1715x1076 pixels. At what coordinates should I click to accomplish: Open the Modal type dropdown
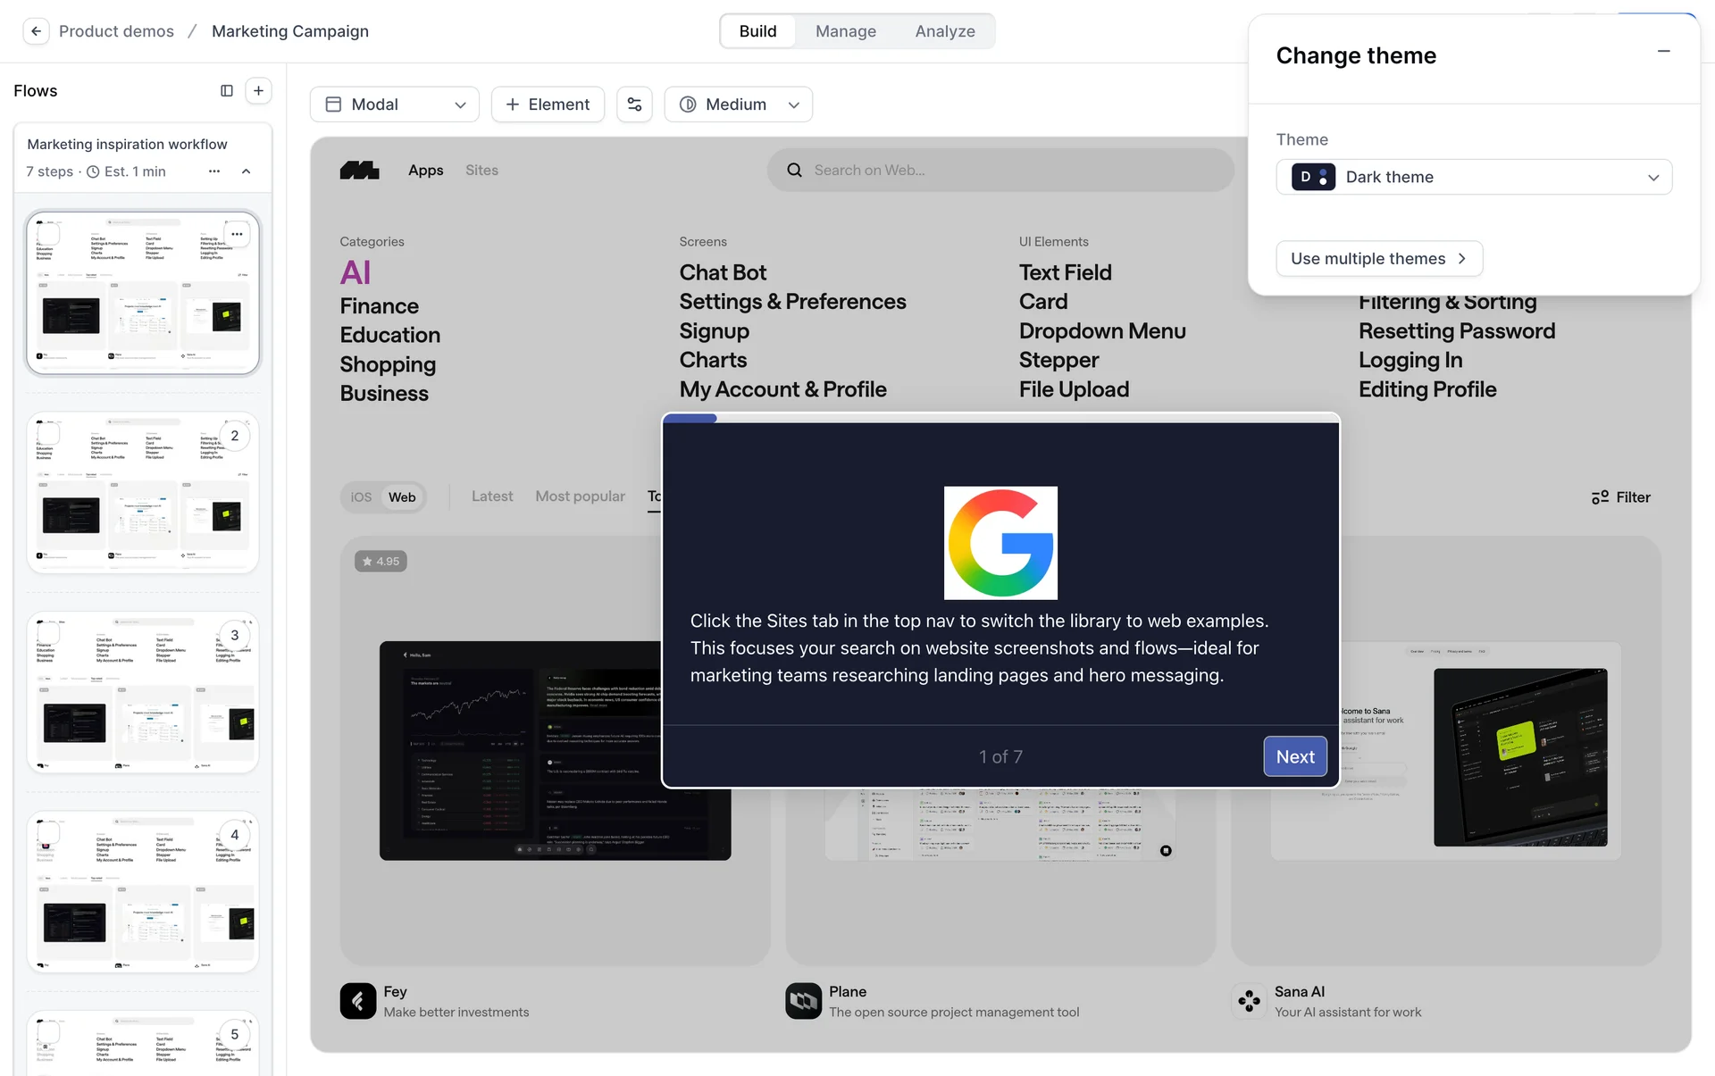click(x=394, y=104)
